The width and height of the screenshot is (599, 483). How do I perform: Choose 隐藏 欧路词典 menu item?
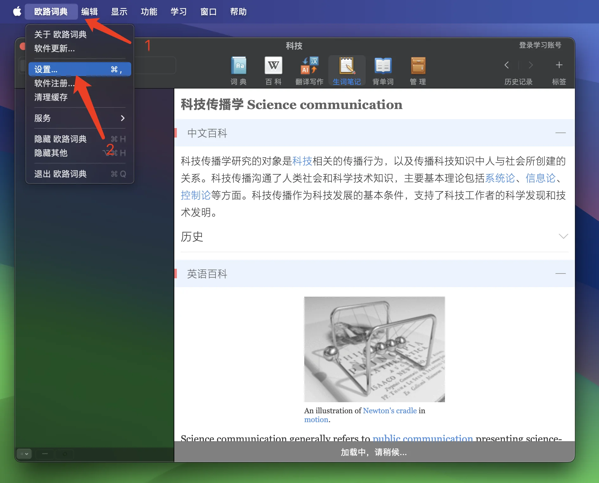(x=80, y=139)
